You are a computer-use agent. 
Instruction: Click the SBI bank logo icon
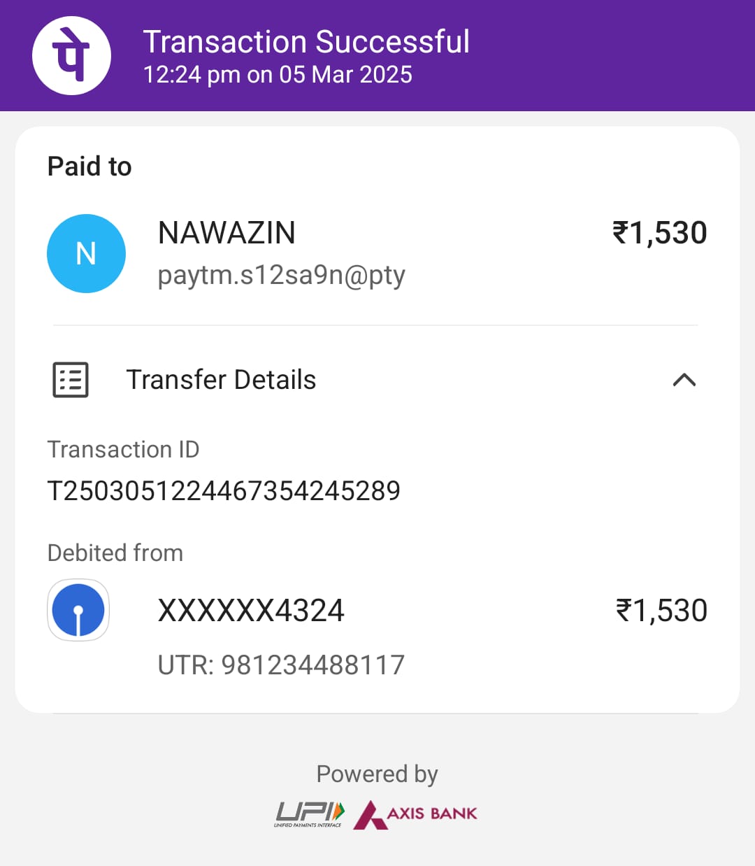coord(78,610)
